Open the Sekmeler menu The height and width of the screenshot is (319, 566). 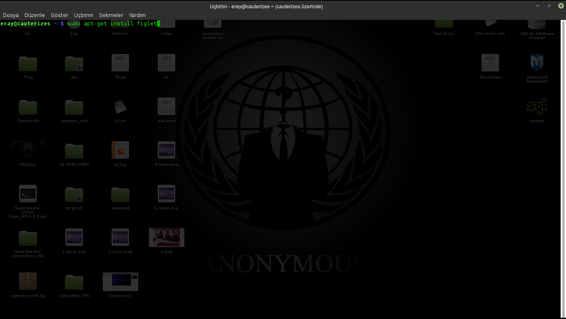pos(111,15)
